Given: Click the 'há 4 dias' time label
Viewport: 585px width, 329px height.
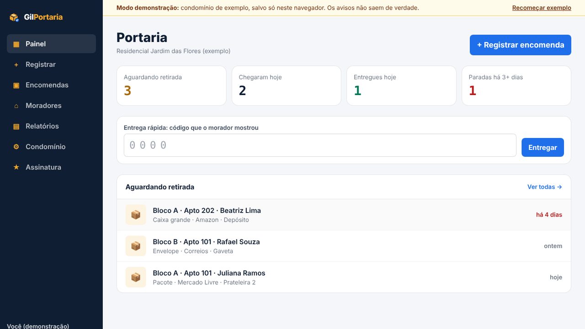Looking at the screenshot, I should pyautogui.click(x=549, y=215).
